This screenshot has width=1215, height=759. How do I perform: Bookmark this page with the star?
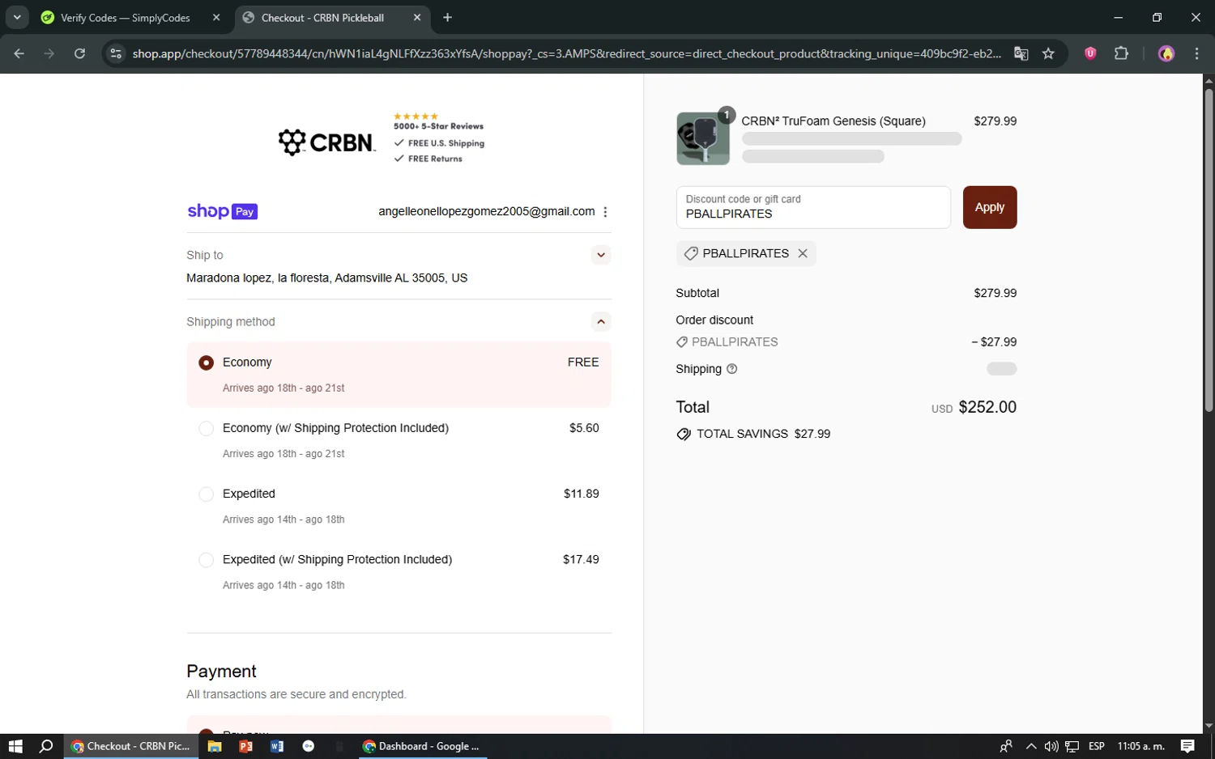click(1049, 53)
